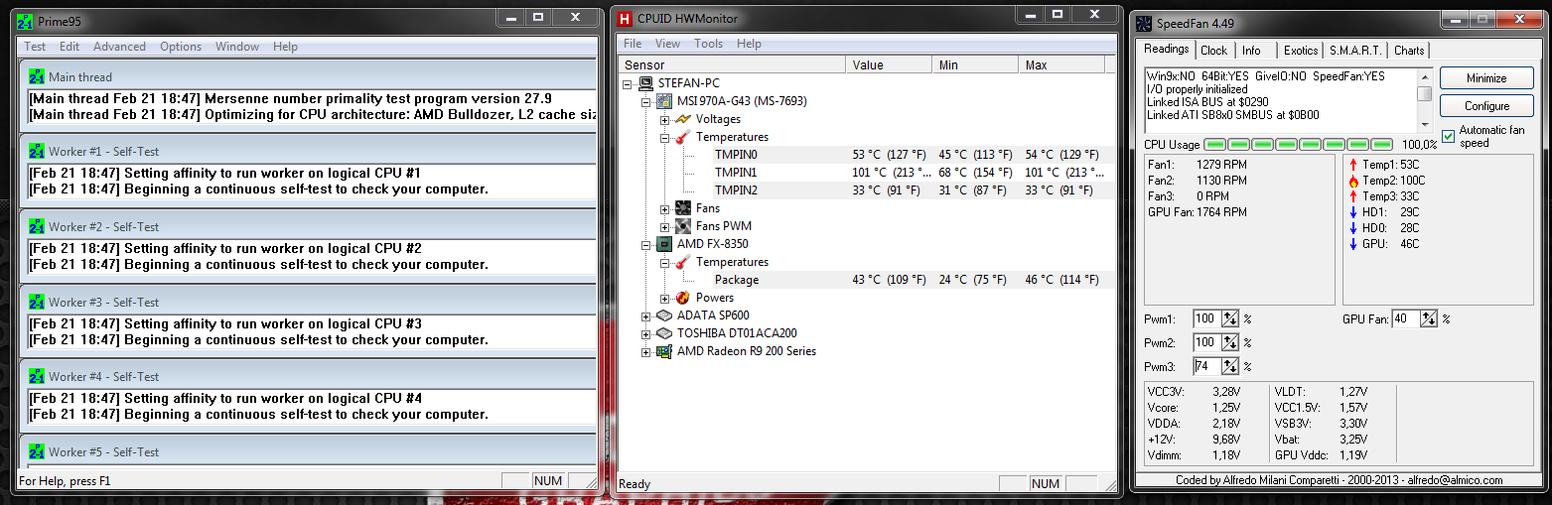The width and height of the screenshot is (1552, 505).
Task: Collapse the AMD FX-8350 node
Action: coord(646,245)
